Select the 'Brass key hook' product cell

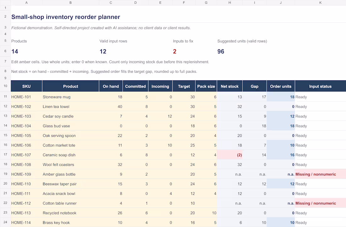[x=70, y=223]
